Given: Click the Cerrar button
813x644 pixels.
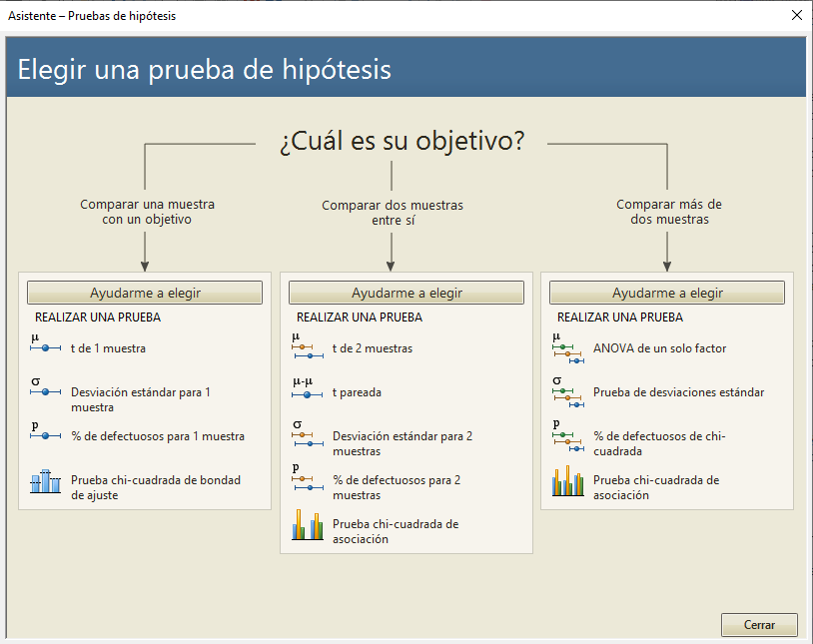Looking at the screenshot, I should click(x=759, y=625).
